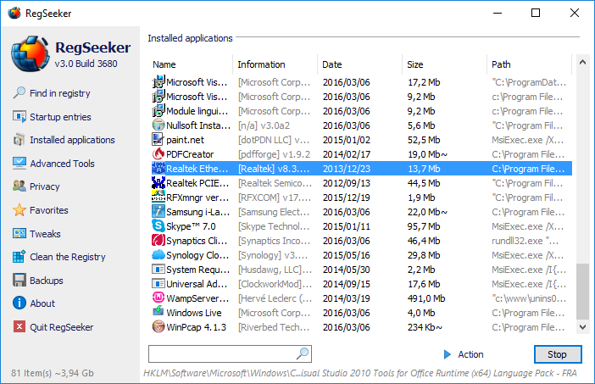Click the 'rundll32.exe' path cell
This screenshot has width=595, height=384.
coord(525,241)
